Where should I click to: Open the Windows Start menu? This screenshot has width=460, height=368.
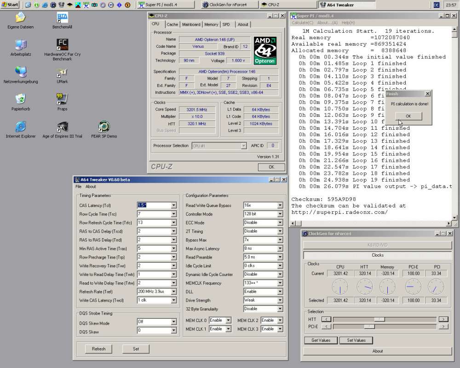click(10, 5)
